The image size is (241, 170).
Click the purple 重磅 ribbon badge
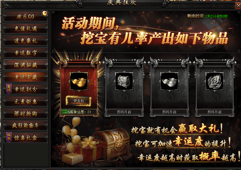9,89
